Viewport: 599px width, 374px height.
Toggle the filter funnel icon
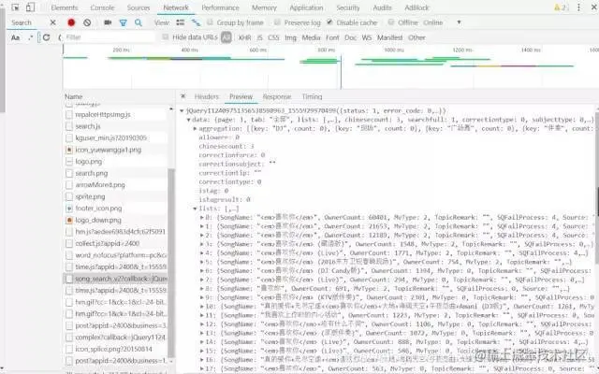click(x=123, y=22)
